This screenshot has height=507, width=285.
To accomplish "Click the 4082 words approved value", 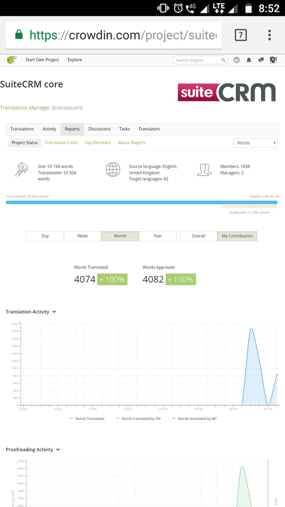I will [153, 279].
